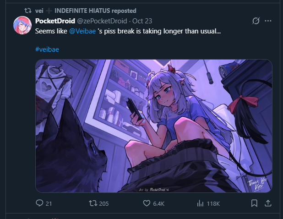Image resolution: width=283 pixels, height=219 pixels.
Task: Open the @Veibae mention link
Action: click(82, 31)
